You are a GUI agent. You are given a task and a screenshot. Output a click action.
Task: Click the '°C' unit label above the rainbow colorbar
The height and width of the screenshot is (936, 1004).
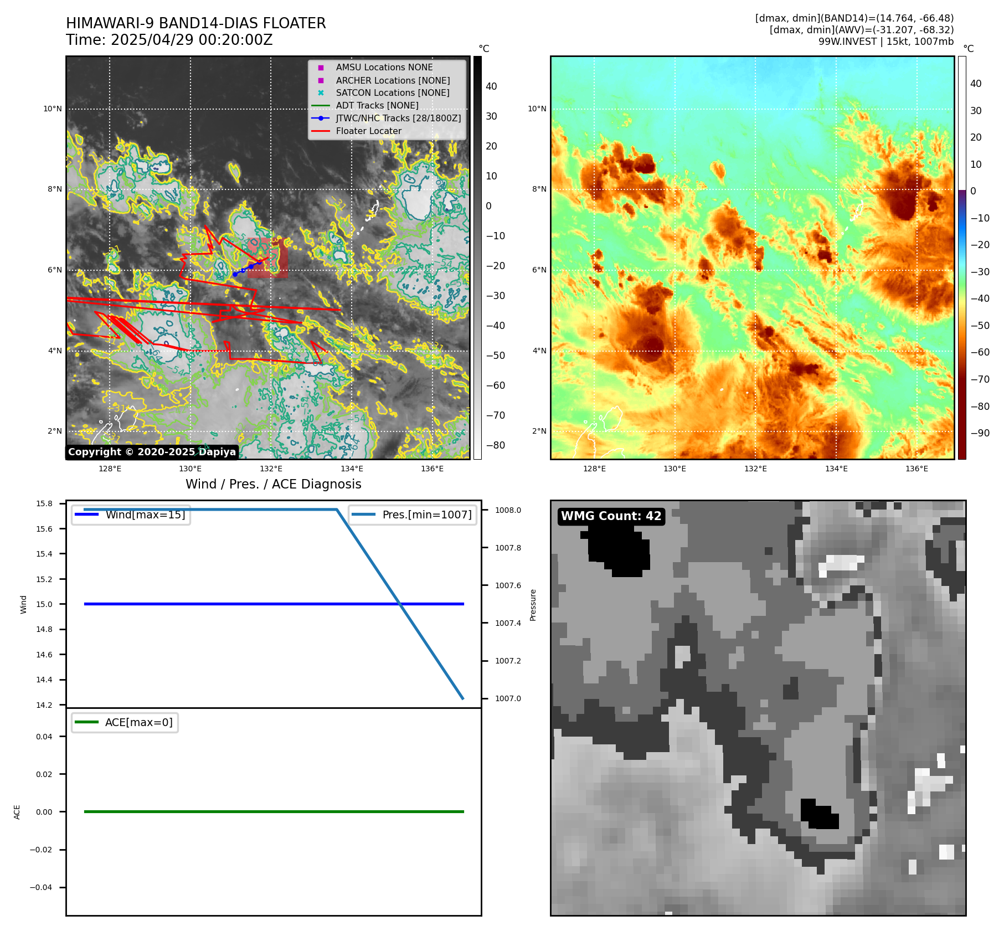(969, 49)
